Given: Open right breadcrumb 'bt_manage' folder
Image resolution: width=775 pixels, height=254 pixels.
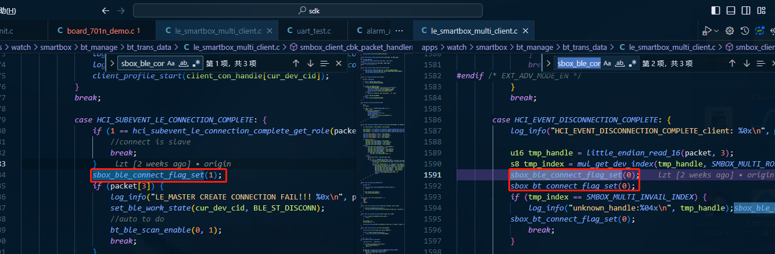Looking at the screenshot, I should [535, 48].
